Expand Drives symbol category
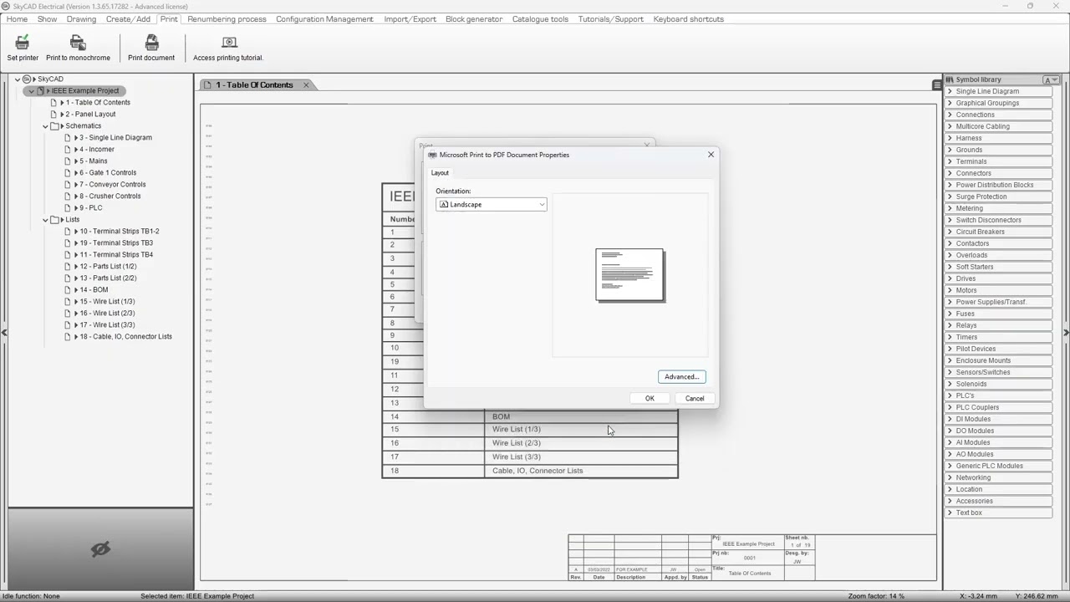Screen dimensions: 1070x602 point(950,278)
